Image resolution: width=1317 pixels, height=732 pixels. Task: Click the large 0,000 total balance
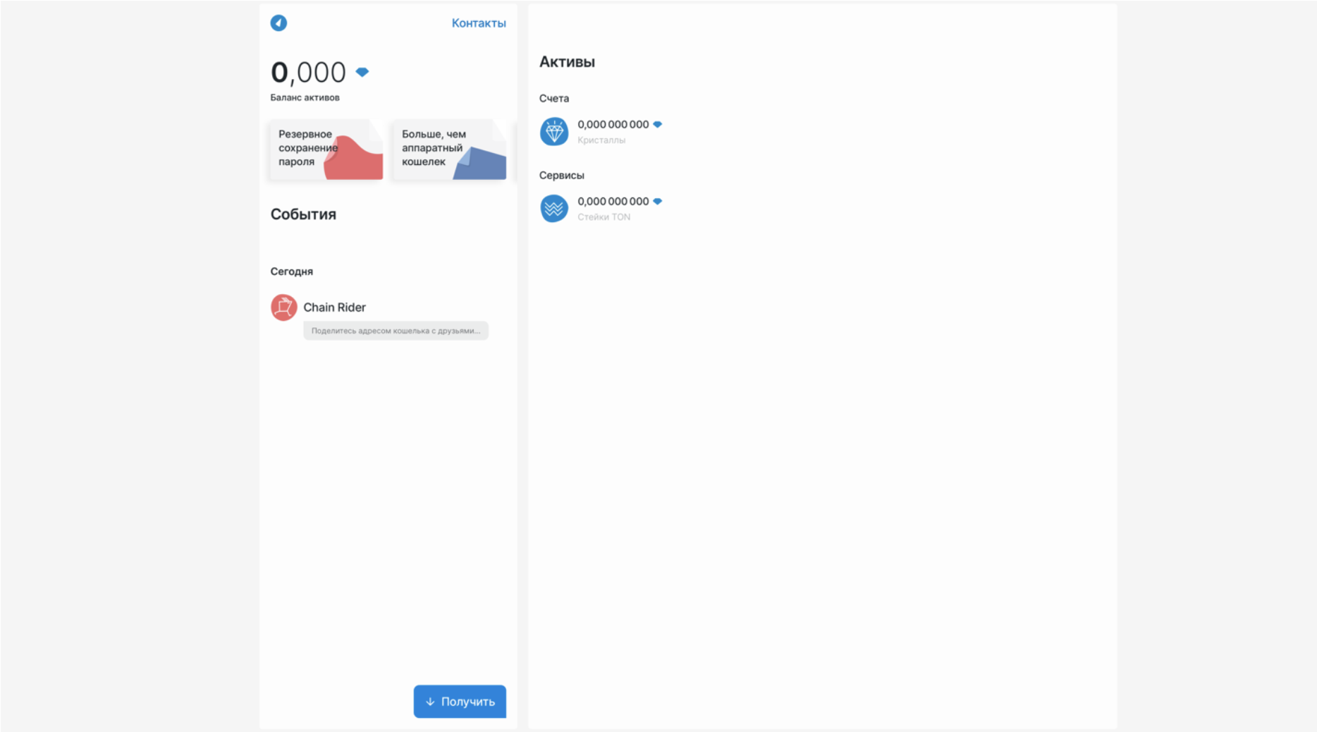tap(308, 73)
